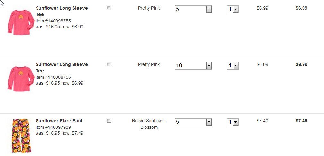Click the first pink Sunflower Tee thumbnail

click(x=21, y=21)
